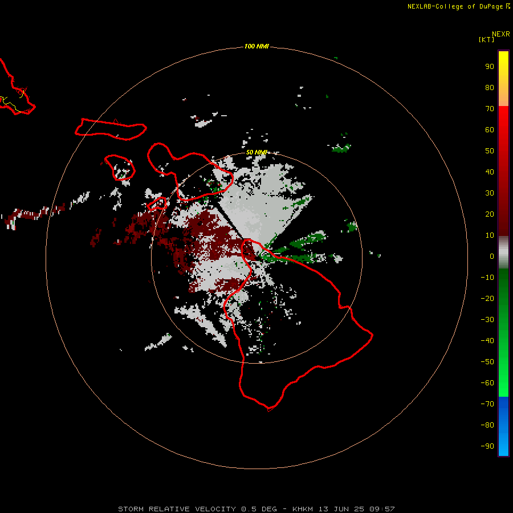The width and height of the screenshot is (513, 513).
Task: Pick the -90 knot scale label
Action: tap(487, 446)
